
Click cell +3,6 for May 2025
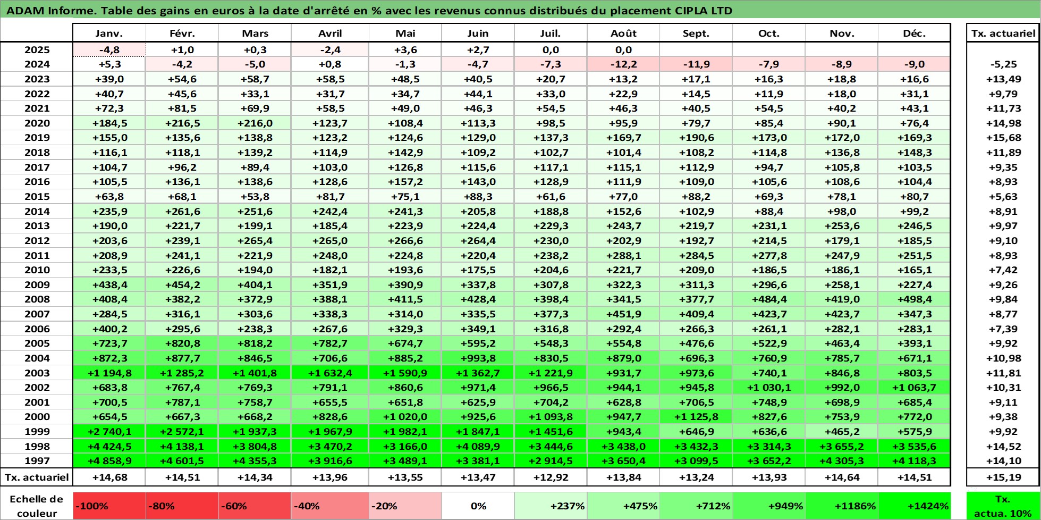(x=405, y=50)
